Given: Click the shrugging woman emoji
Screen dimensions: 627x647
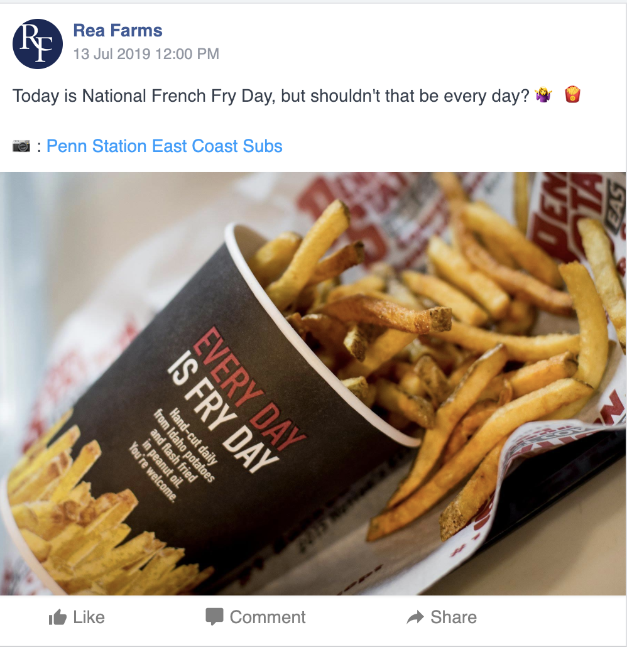Looking at the screenshot, I should (x=543, y=95).
